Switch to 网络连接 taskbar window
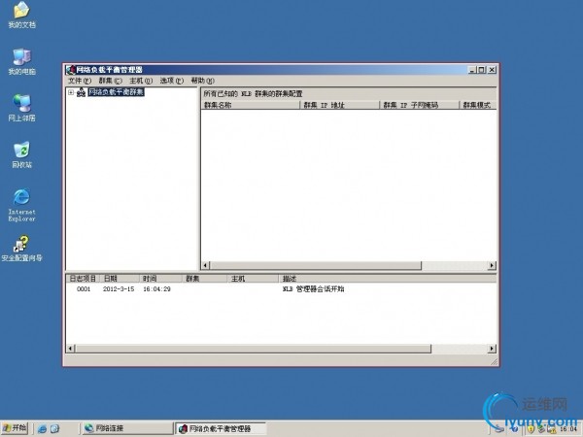Screen dimensions: 583x437 pos(126,428)
